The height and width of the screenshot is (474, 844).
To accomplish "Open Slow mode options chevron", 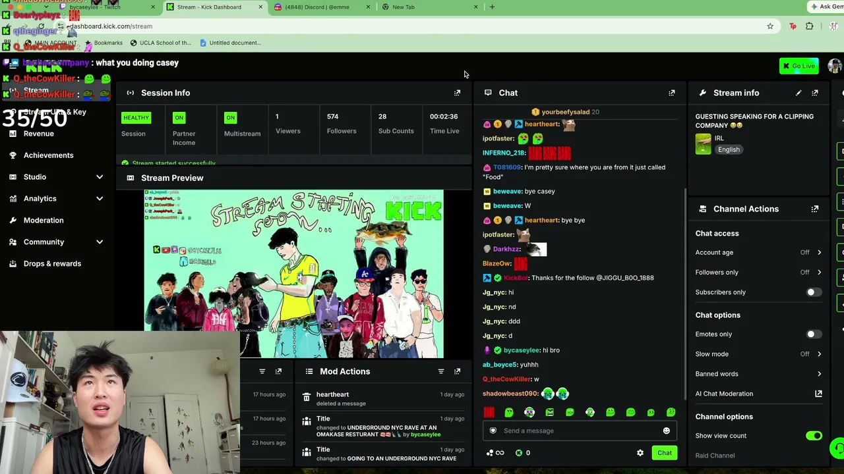I will tap(819, 354).
